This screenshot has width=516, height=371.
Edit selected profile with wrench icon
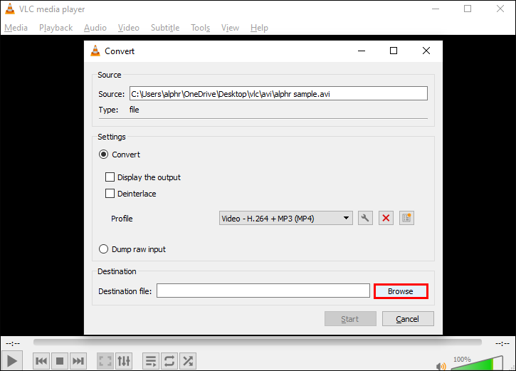click(x=365, y=218)
